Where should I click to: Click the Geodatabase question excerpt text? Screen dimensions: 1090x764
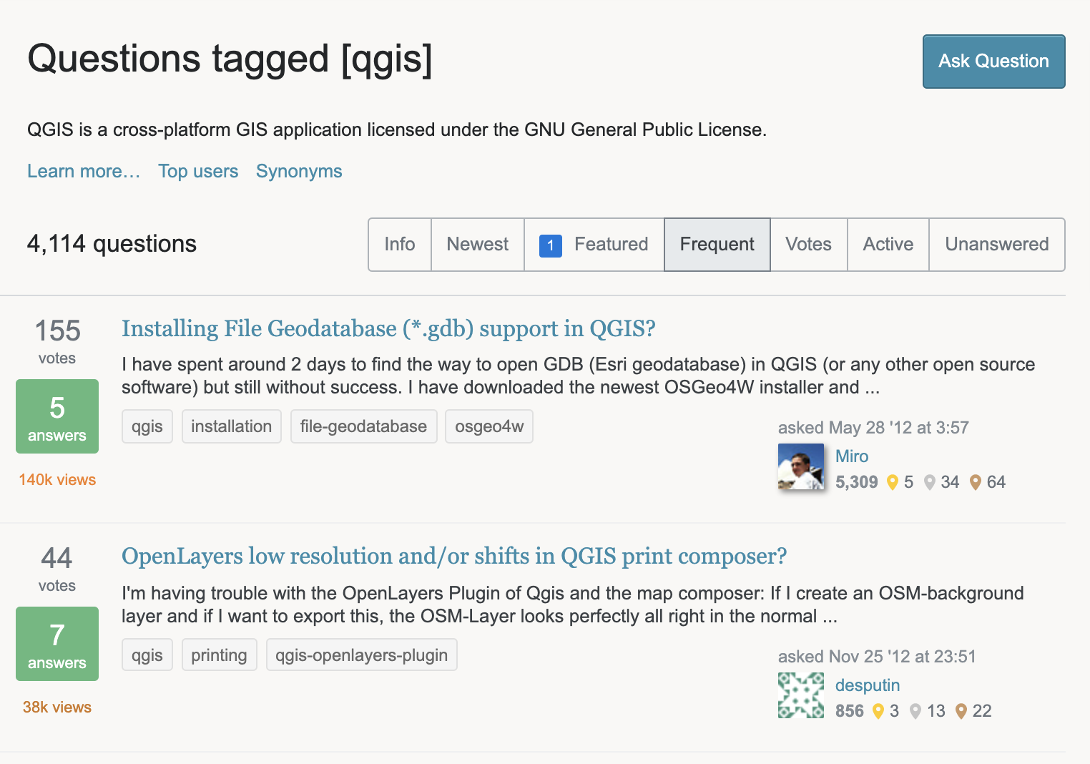(x=578, y=376)
